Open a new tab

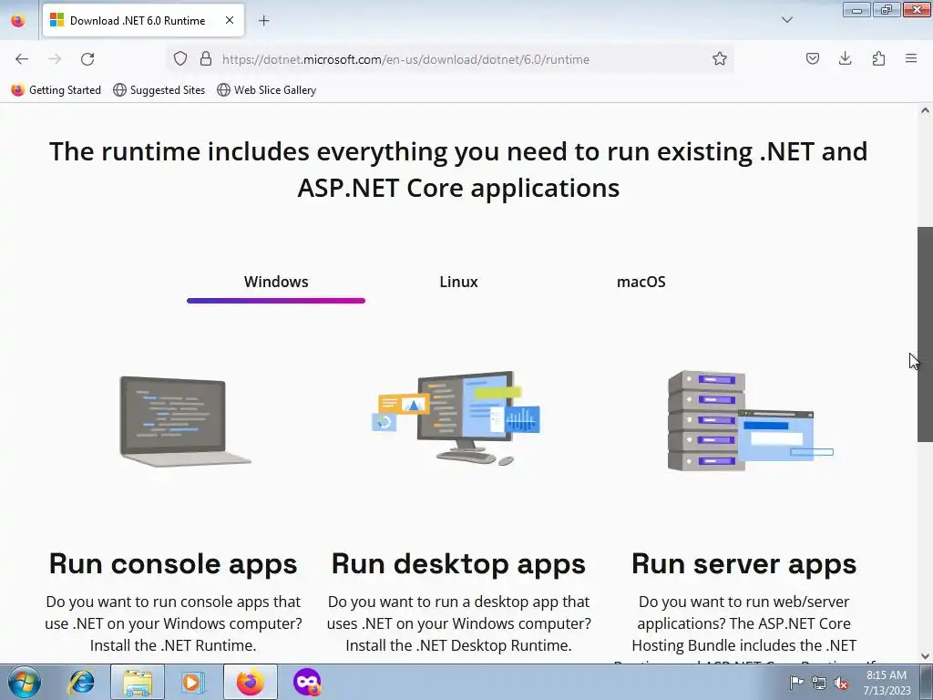(263, 21)
